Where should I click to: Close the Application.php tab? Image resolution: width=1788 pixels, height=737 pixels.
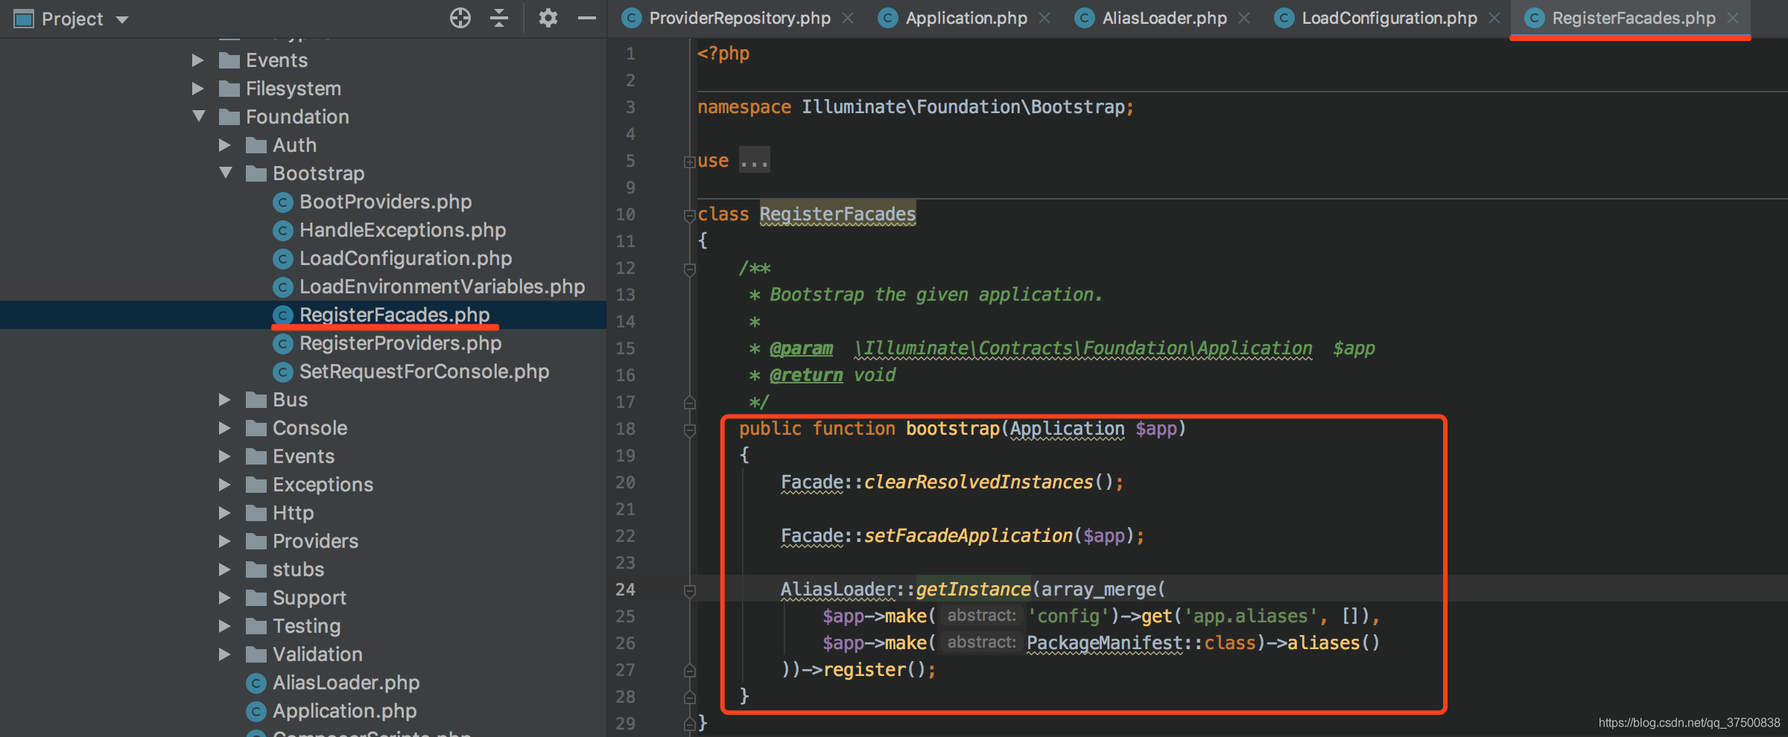click(1044, 18)
